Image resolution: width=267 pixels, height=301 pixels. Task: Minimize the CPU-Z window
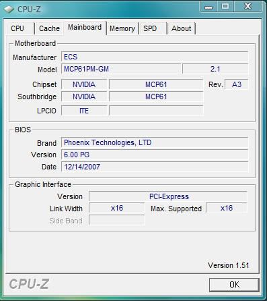208,7
